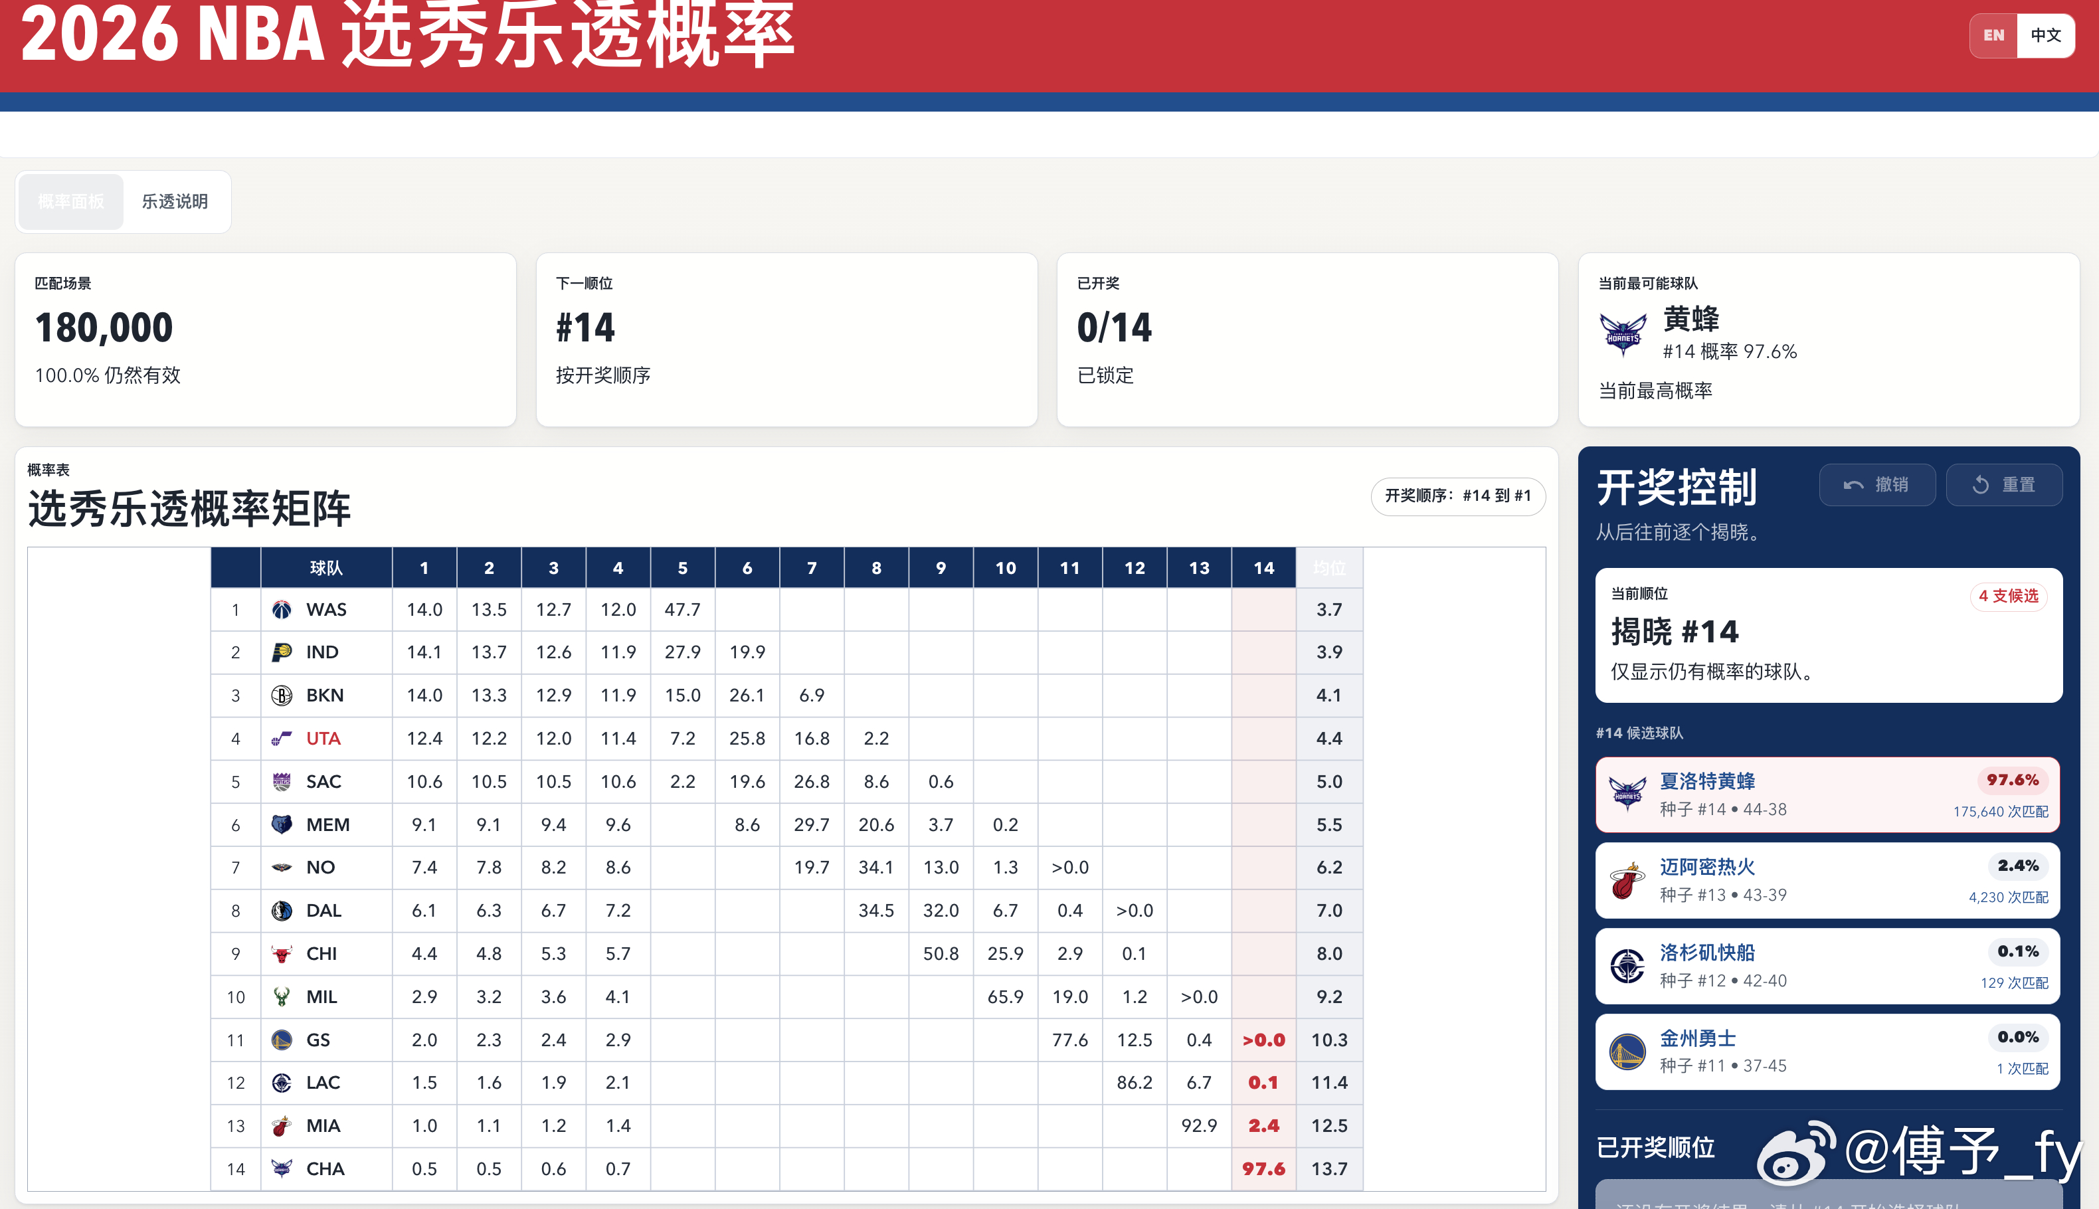Click the 0/14 drawn count value
The height and width of the screenshot is (1209, 2099).
click(x=1115, y=327)
